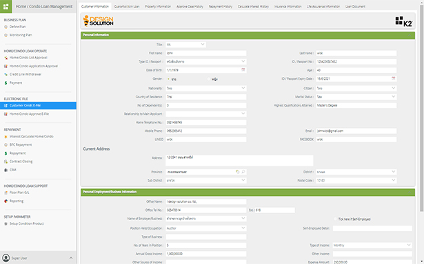The image size is (424, 264).
Task: Switch to Life Assurance Information tab
Action: 323,6
